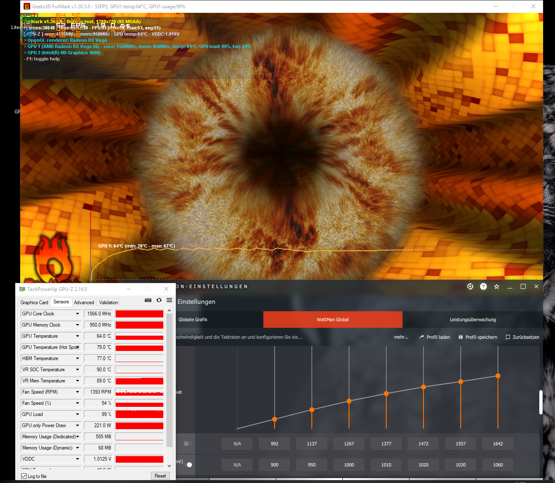555x483 pixels.
Task: Click the Radeon Settings vertical scrollbar thumb
Action: [x=541, y=402]
